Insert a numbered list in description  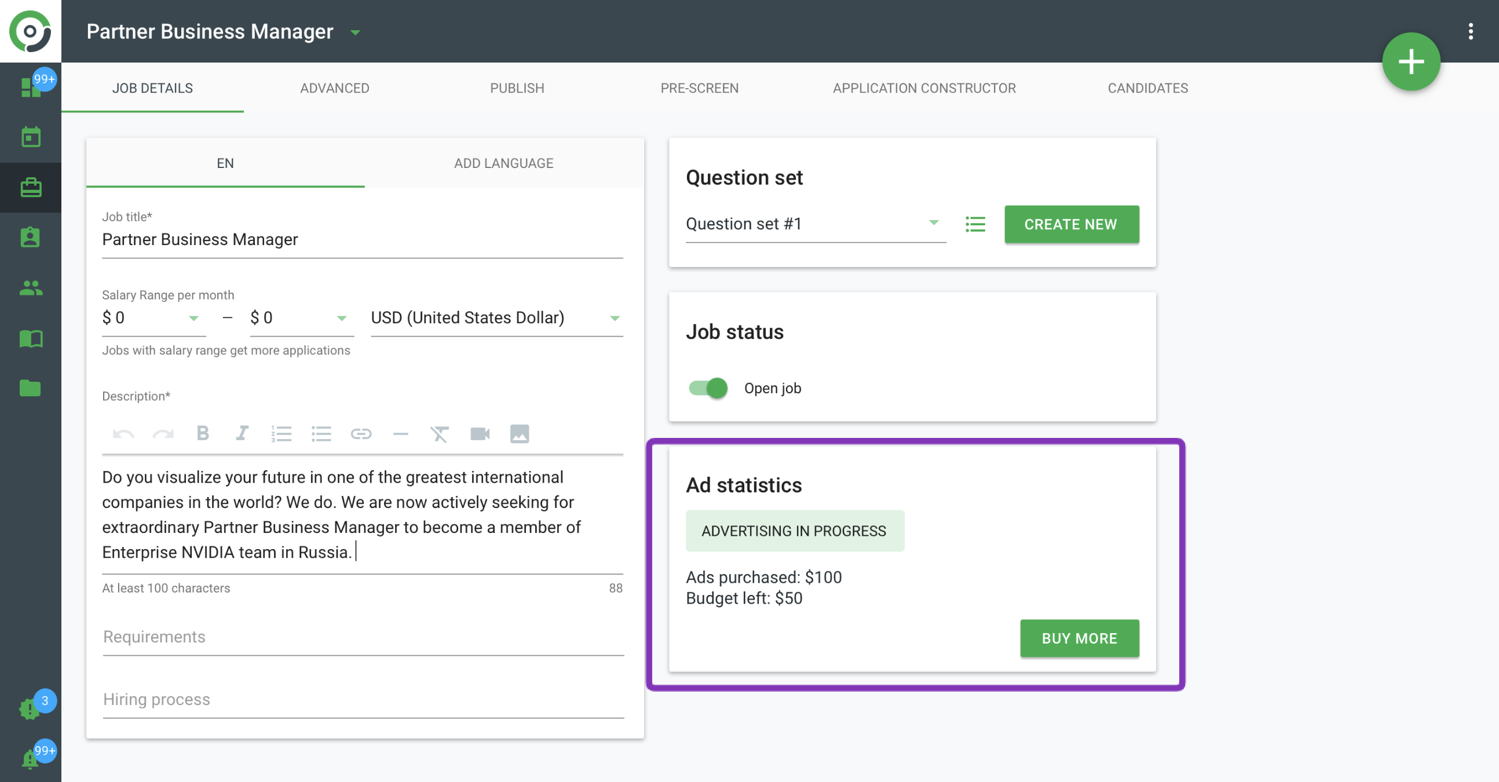[281, 433]
